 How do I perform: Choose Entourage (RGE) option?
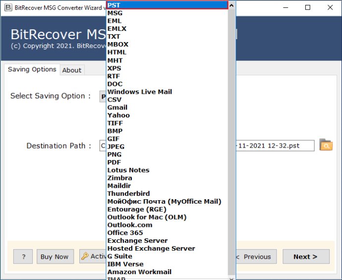[x=168, y=209]
